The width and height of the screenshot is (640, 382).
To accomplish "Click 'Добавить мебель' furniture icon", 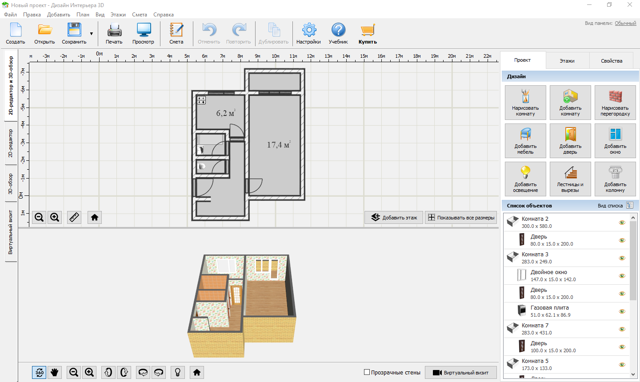I will 525,141.
